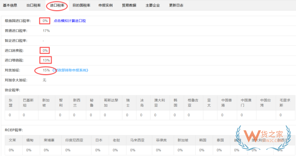Open the 申报实例 tab

106,6
